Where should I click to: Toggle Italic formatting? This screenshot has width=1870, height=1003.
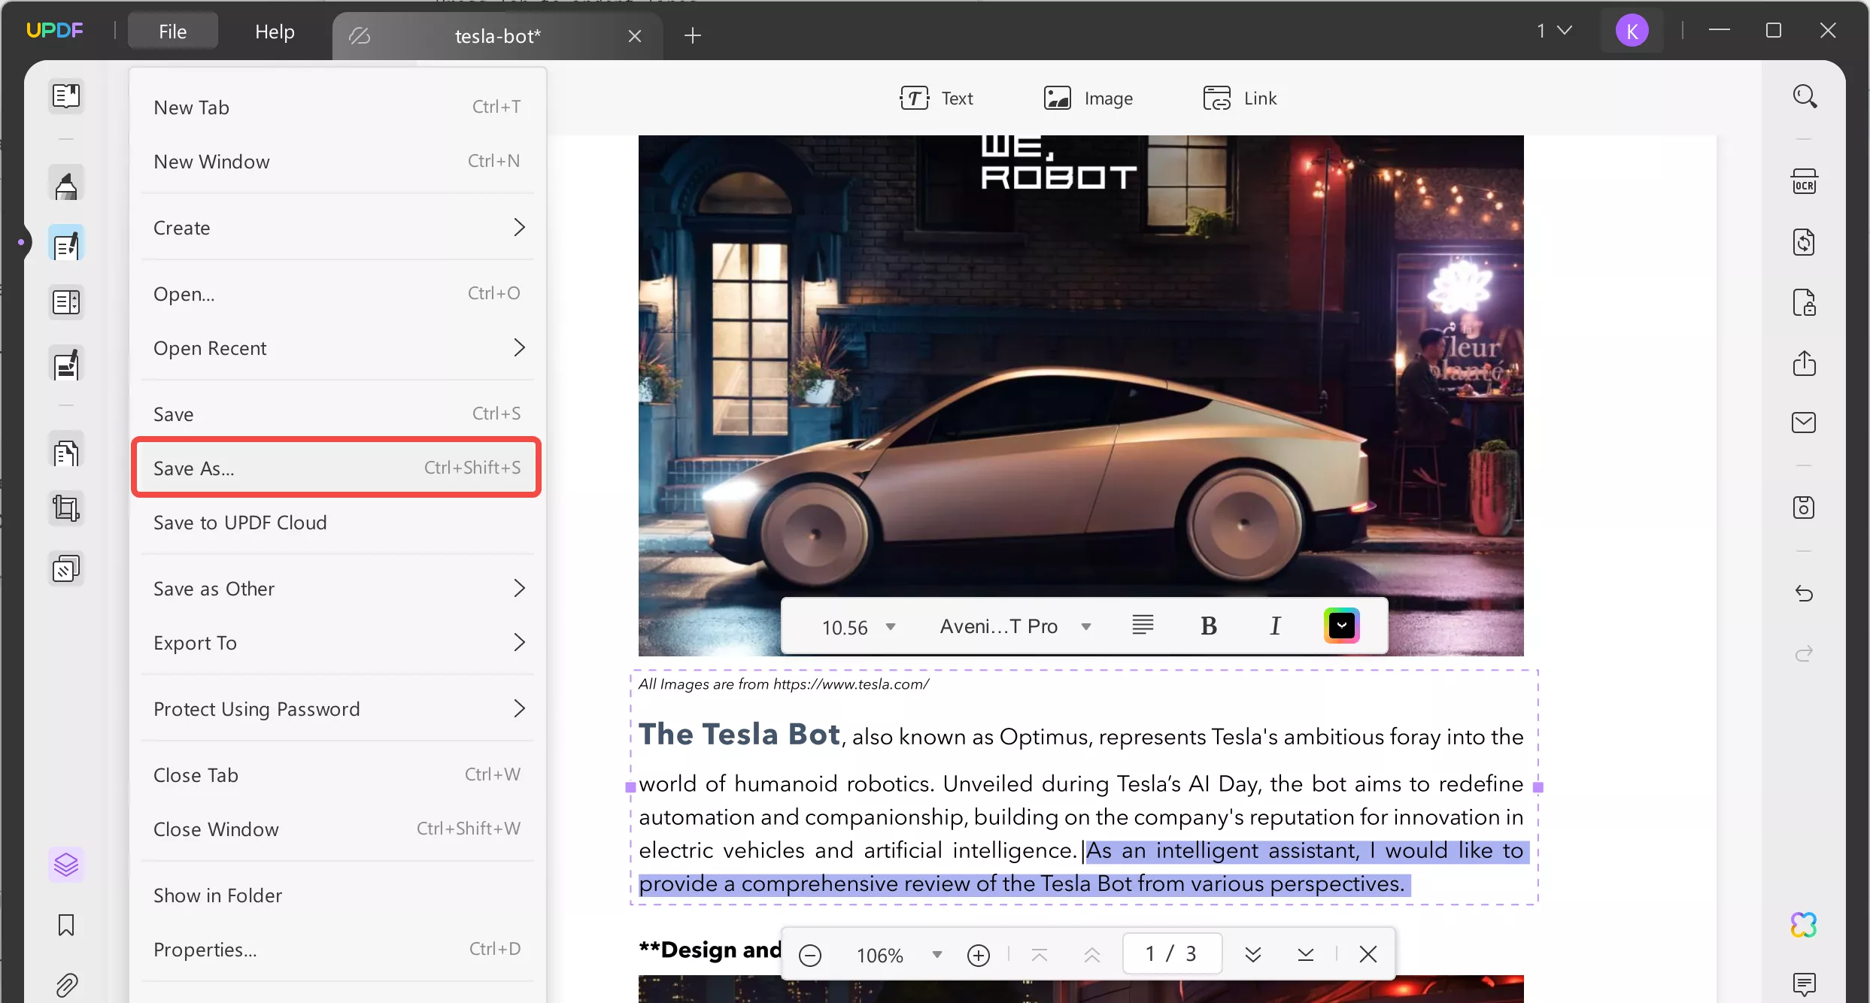click(x=1275, y=626)
